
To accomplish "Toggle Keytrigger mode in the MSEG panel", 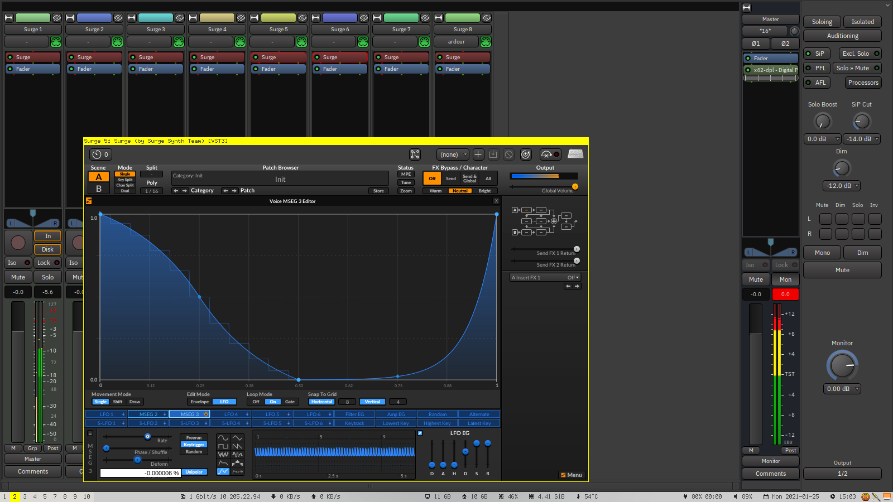I will (194, 444).
